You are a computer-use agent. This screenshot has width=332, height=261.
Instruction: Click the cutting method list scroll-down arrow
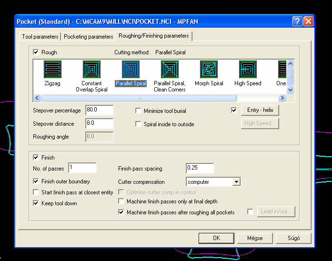[x=290, y=90]
